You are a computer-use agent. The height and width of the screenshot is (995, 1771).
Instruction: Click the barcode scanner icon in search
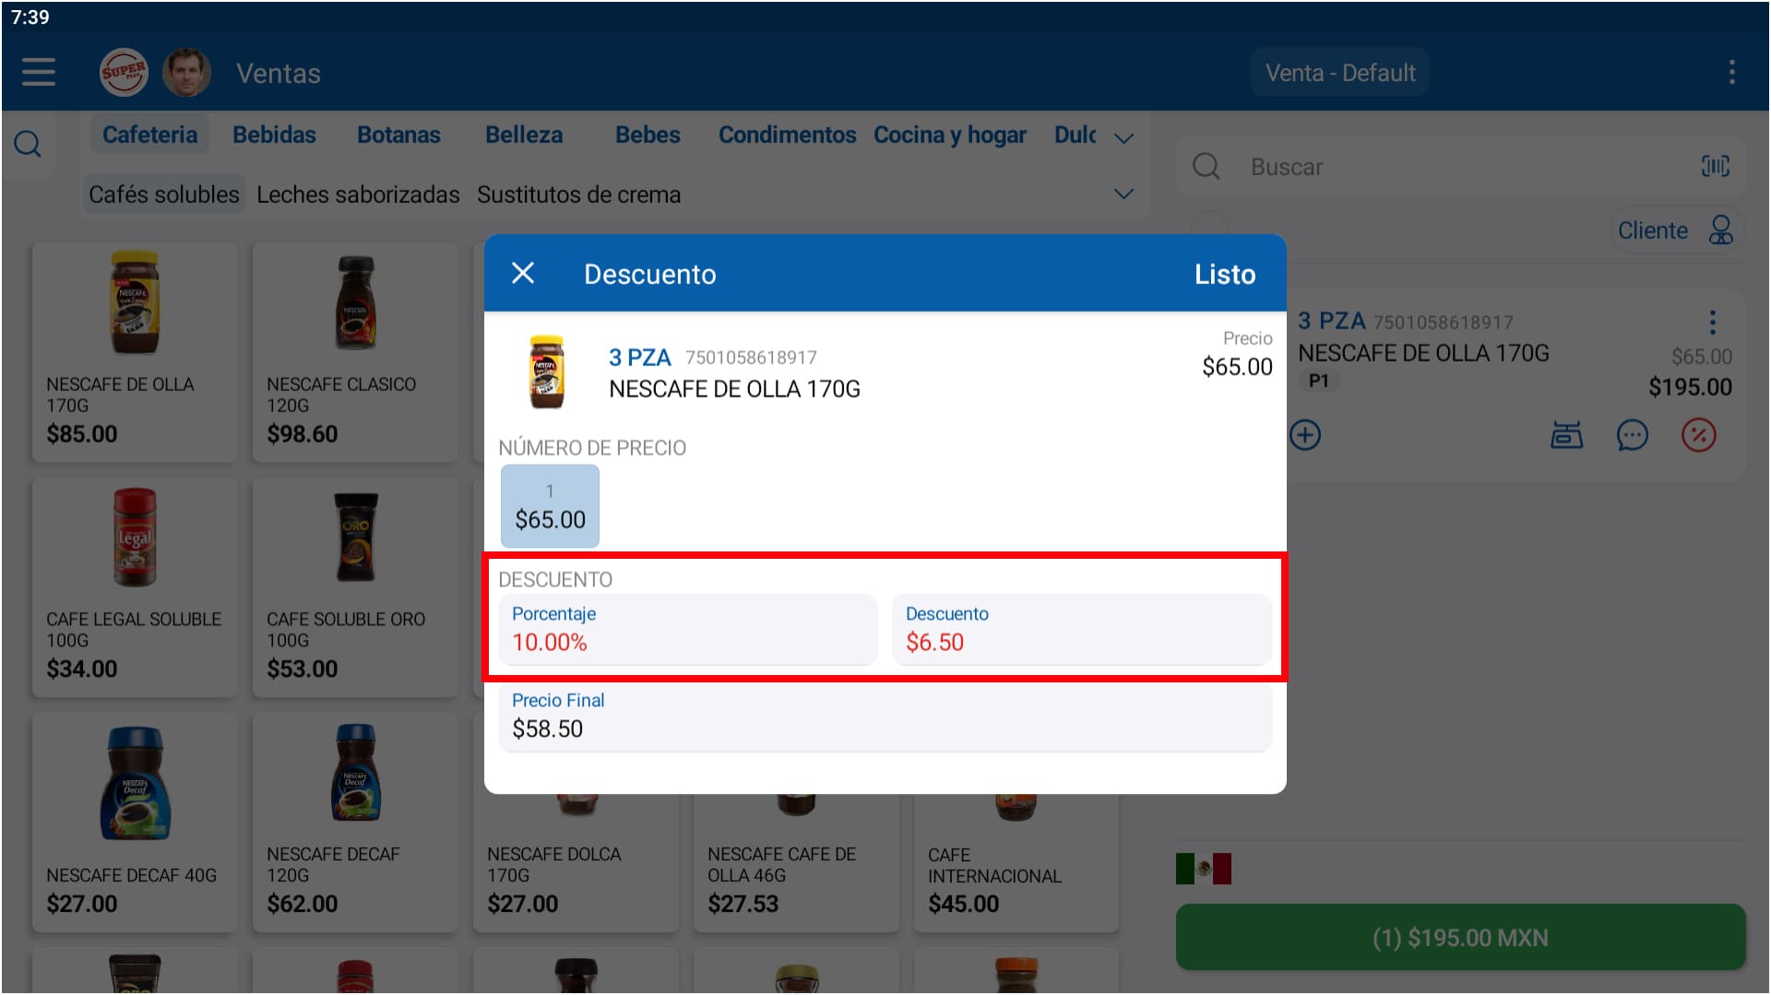1715,166
